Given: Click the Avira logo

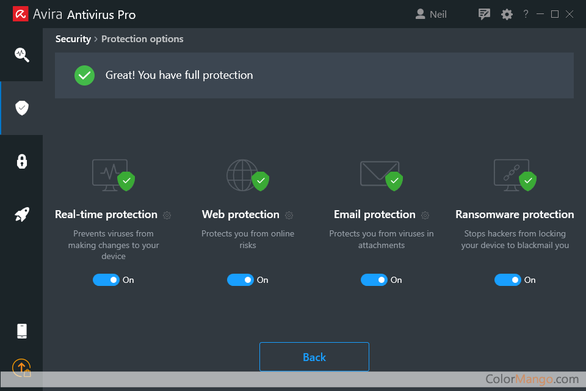Looking at the screenshot, I should 20,13.
